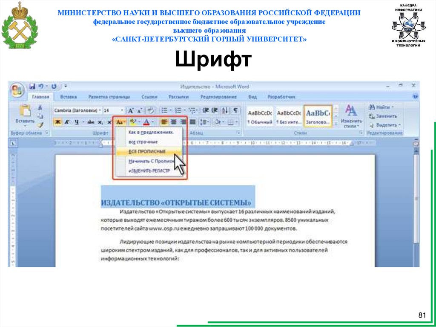Toggle subscript x₂ formatting
This screenshot has height=327, width=436.
(x=100, y=122)
